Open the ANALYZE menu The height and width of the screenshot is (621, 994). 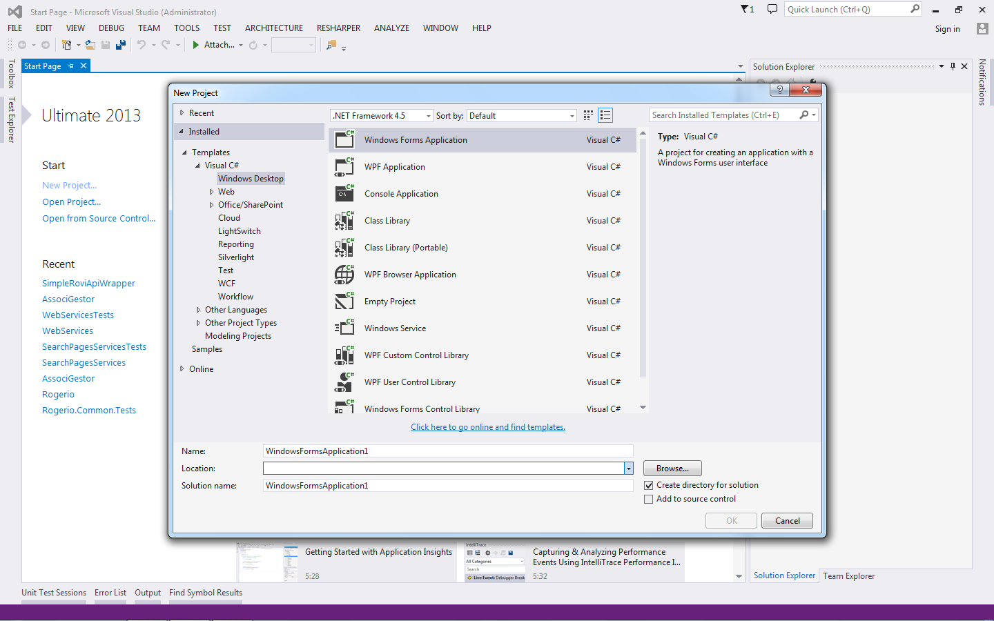pyautogui.click(x=391, y=28)
